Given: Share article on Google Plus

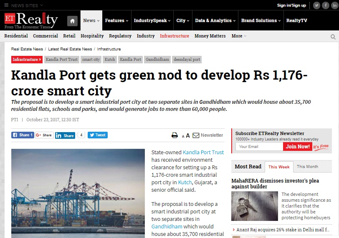Looking at the screenshot, I should pos(44,135).
